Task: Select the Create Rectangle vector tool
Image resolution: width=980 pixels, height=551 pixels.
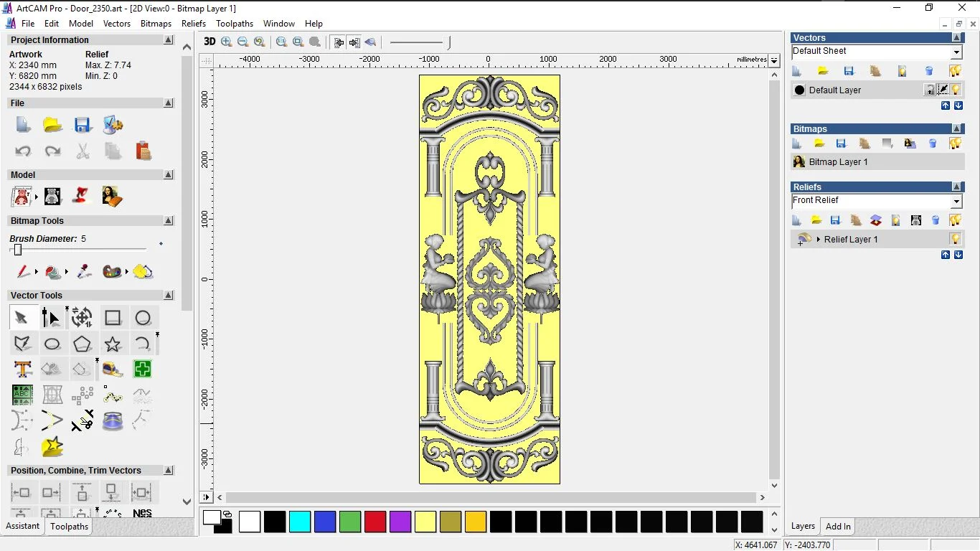Action: pyautogui.click(x=113, y=318)
